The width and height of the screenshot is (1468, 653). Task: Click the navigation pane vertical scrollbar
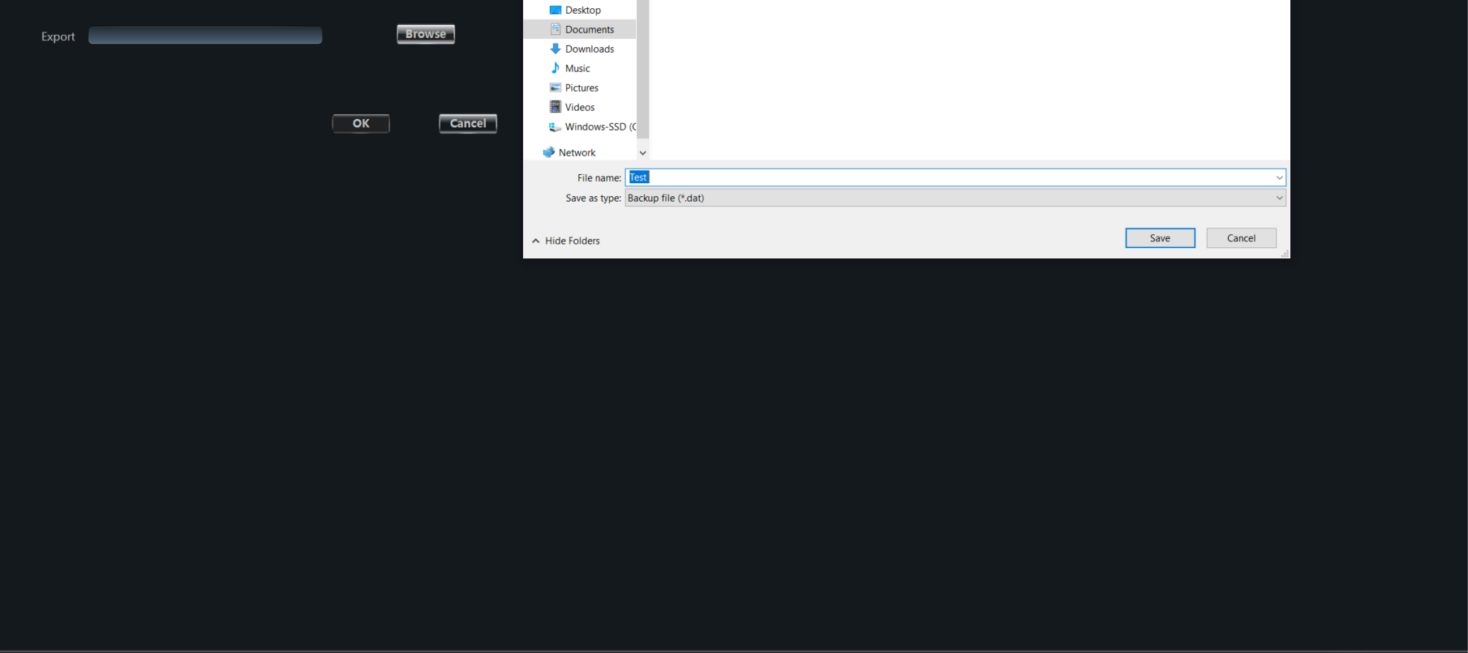point(643,73)
